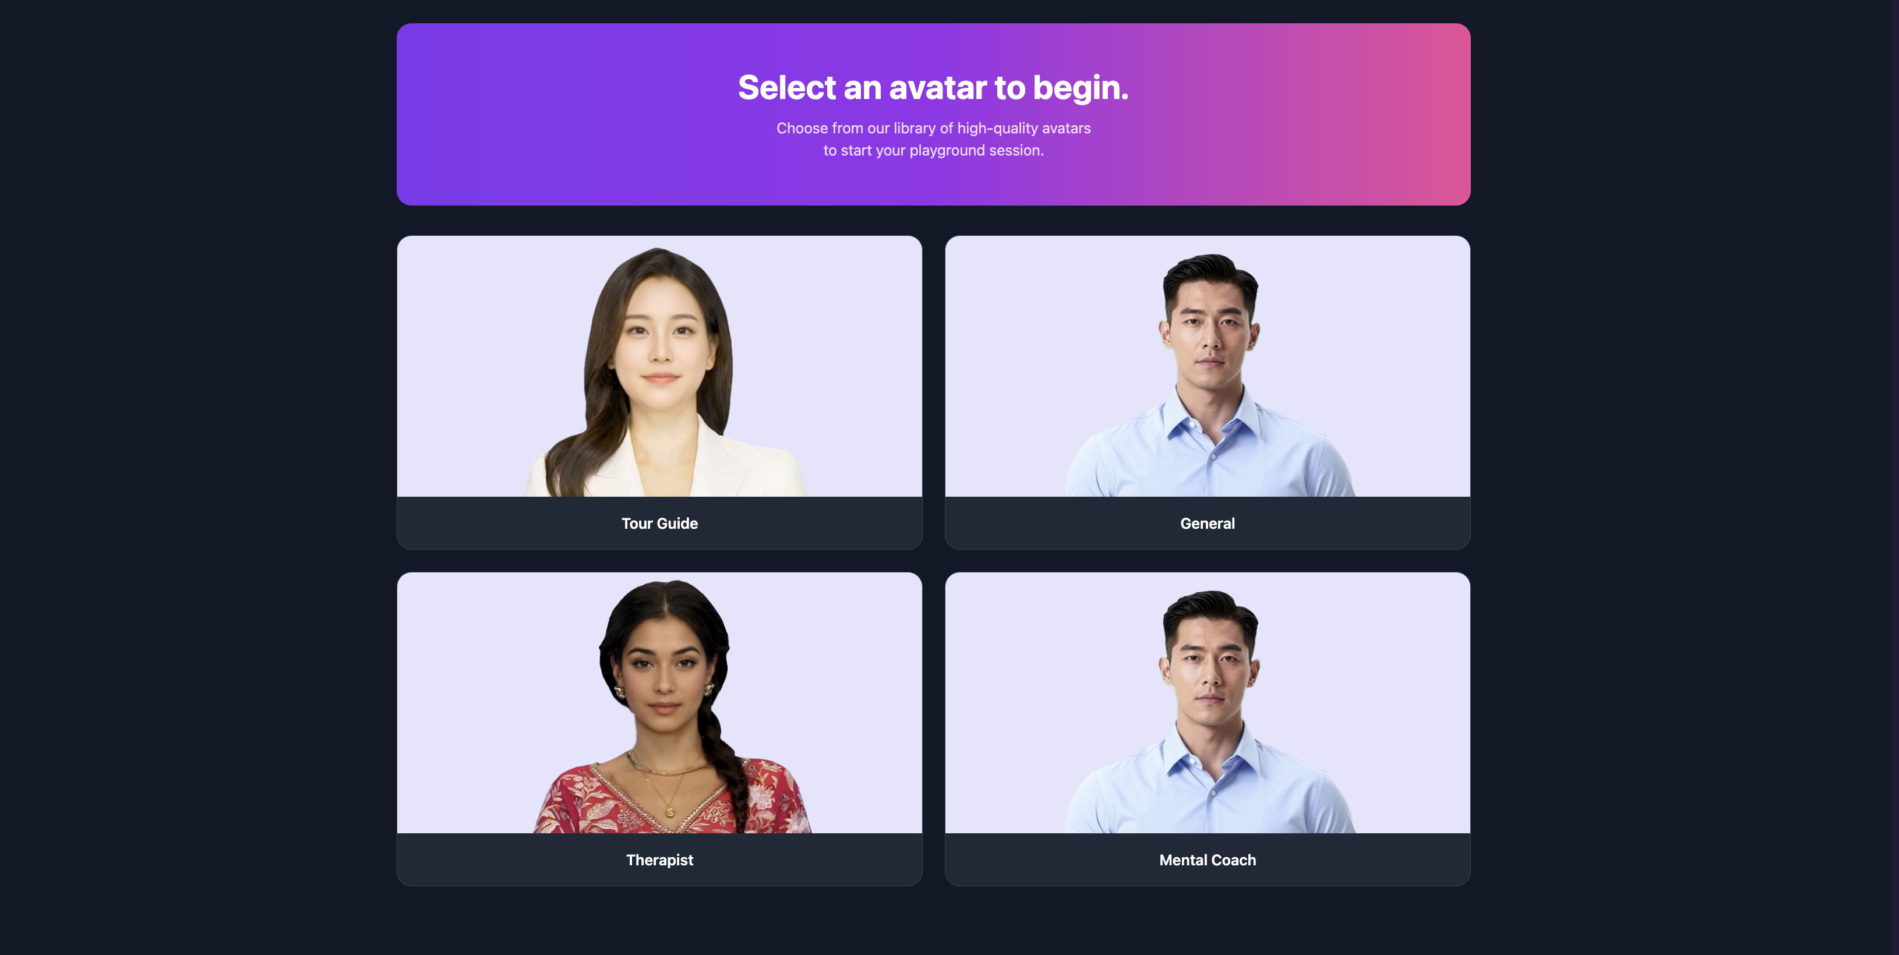The image size is (1899, 955).
Task: Click the General card label
Action: click(1208, 523)
